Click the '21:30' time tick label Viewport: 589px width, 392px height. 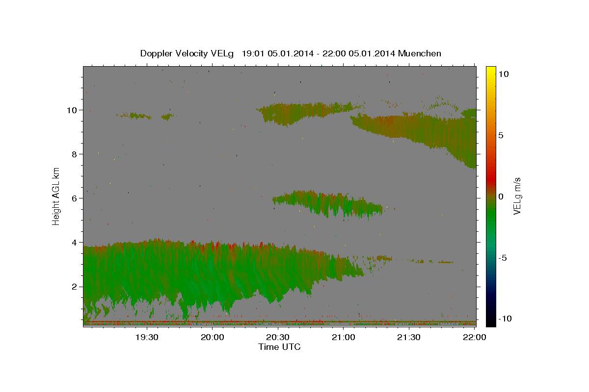pos(408,338)
